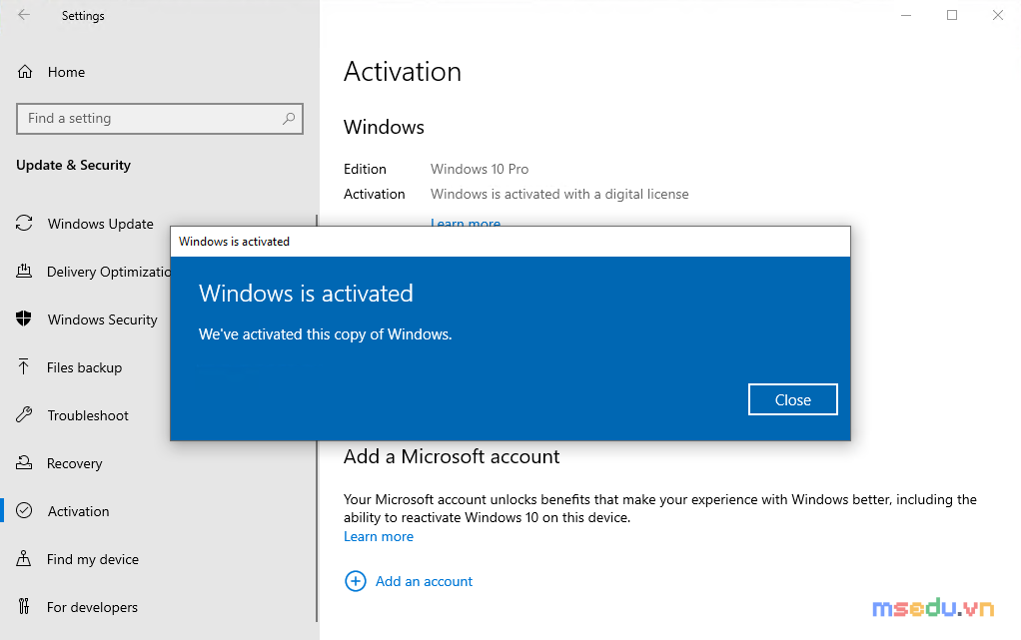Click the For developers icon
The height and width of the screenshot is (640, 1021).
(x=24, y=607)
